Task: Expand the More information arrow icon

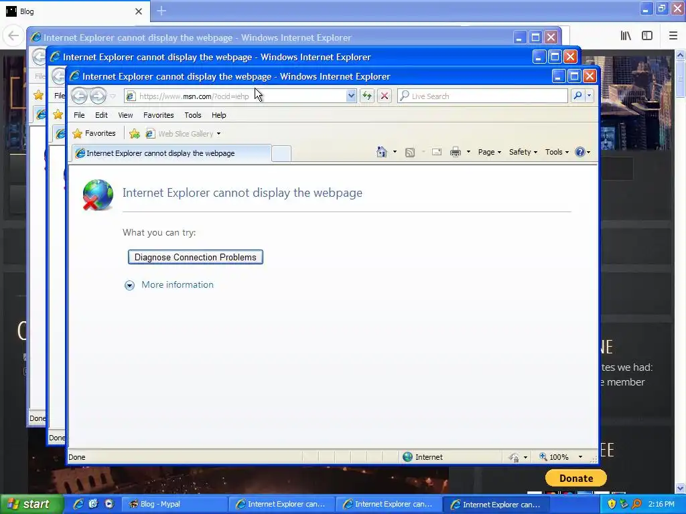Action: click(x=129, y=285)
